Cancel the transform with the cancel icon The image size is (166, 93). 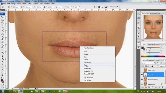[x=99, y=7]
